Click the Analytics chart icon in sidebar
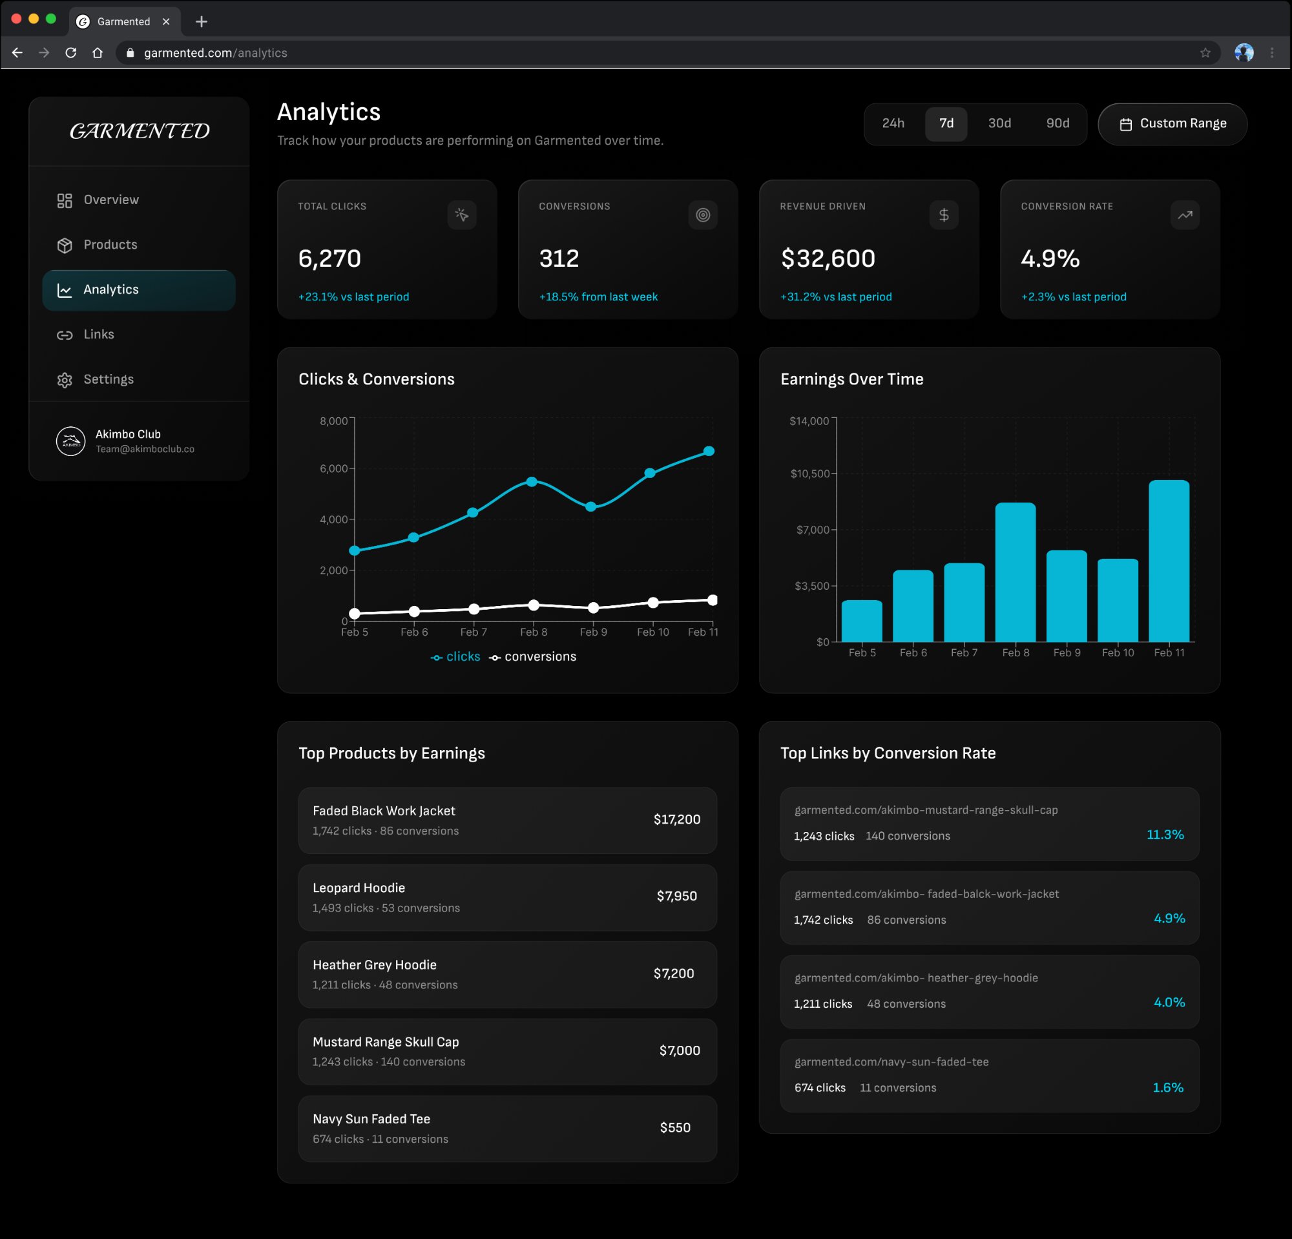 65,290
